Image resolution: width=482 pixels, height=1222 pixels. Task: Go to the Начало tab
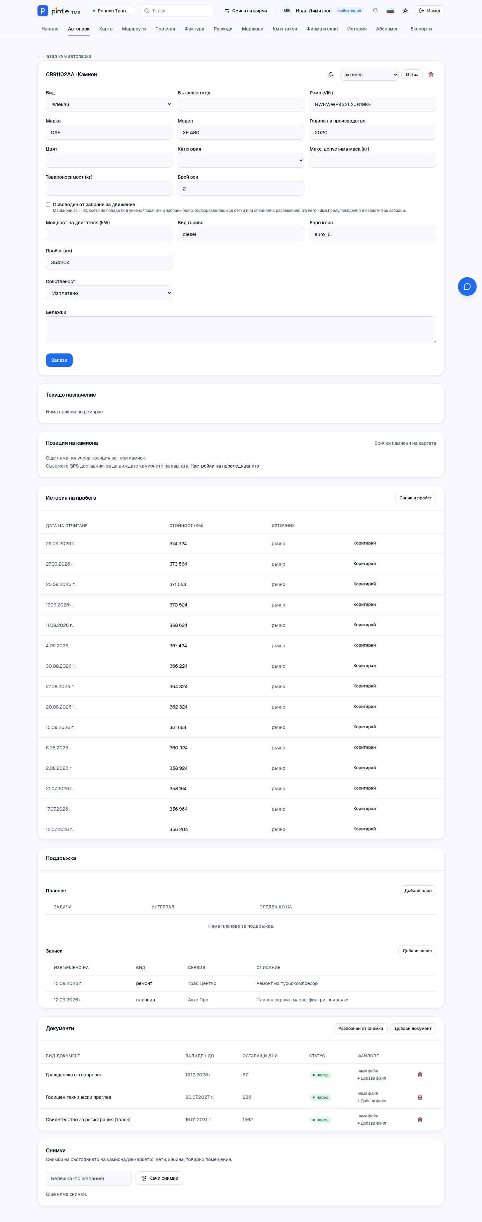click(x=50, y=29)
